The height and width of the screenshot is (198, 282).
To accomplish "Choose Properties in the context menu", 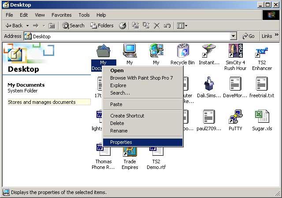I will [143, 142].
